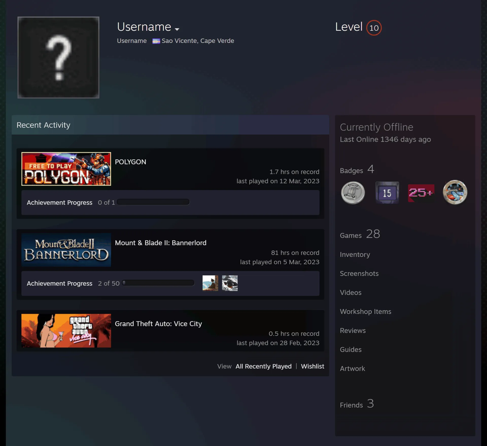Open the second Bannerlord achievement icon
Viewport: 487px width, 446px height.
[230, 283]
